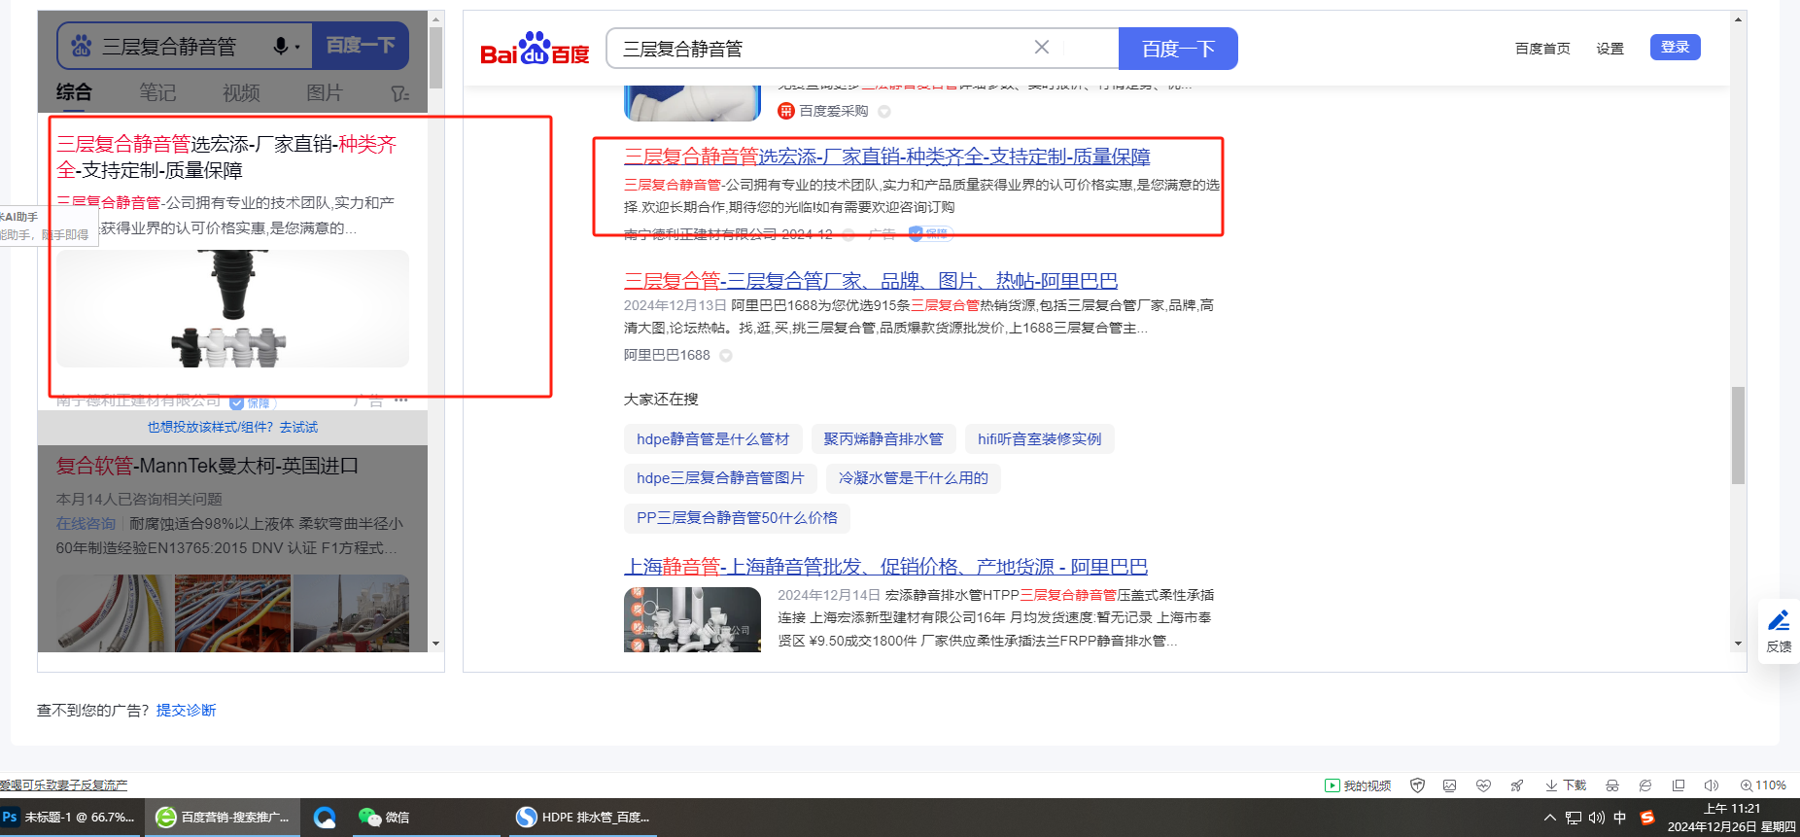Clear the desktop search box with the X
The height and width of the screenshot is (837, 1800).
[1042, 48]
